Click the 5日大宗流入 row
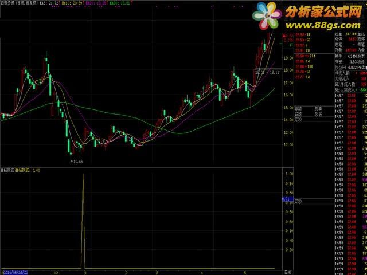Screen dimensions: 367x275 [350, 89]
